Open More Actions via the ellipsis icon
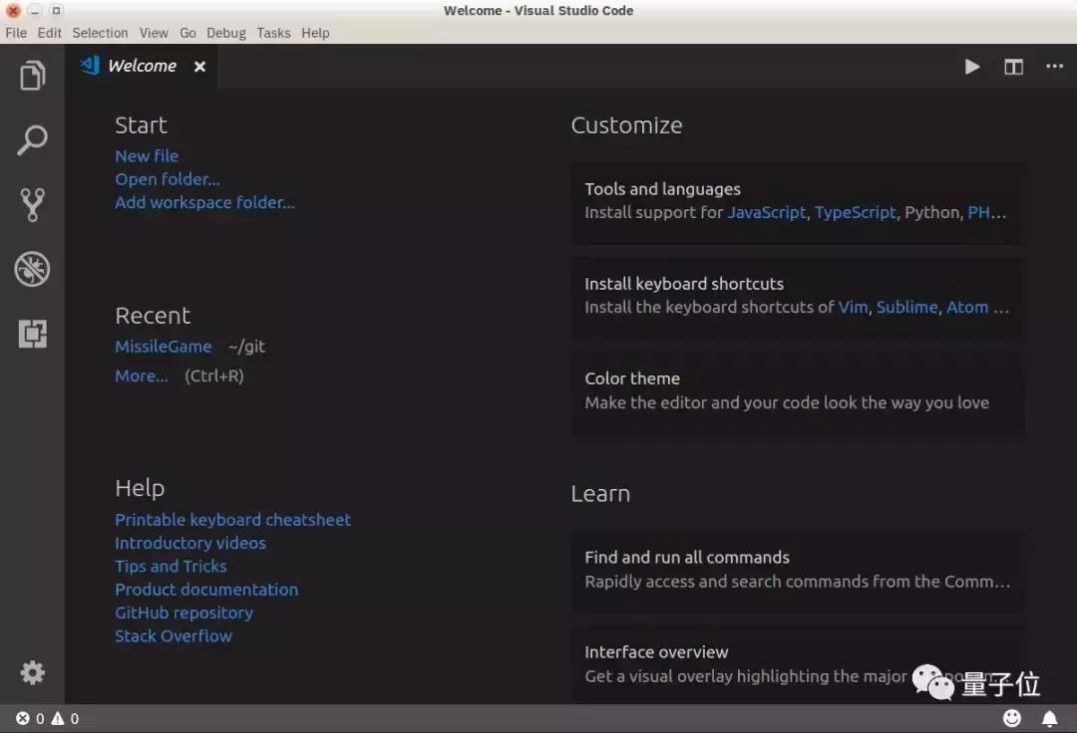1077x733 pixels. click(x=1054, y=67)
